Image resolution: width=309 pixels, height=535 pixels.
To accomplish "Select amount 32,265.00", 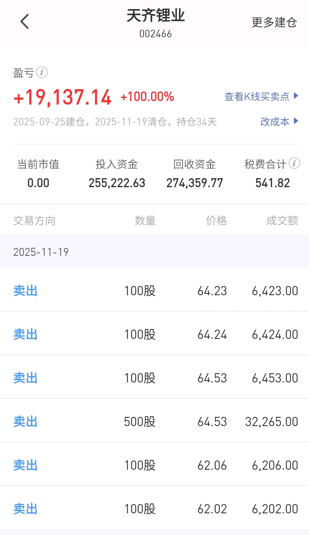I will click(272, 422).
